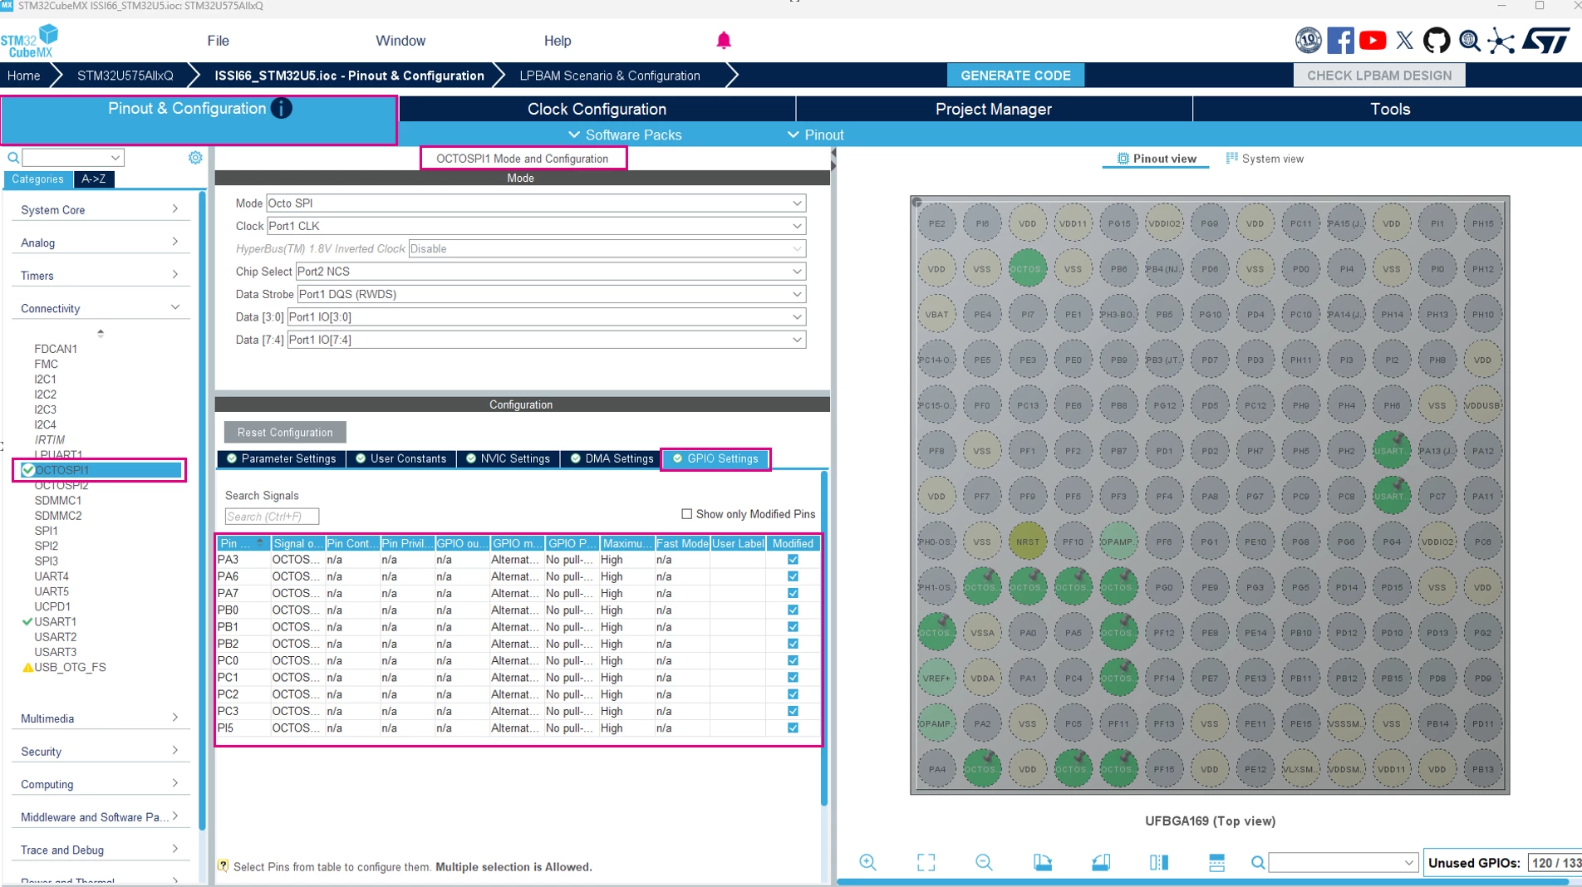Fit the pinout chip view to screen

tap(926, 862)
